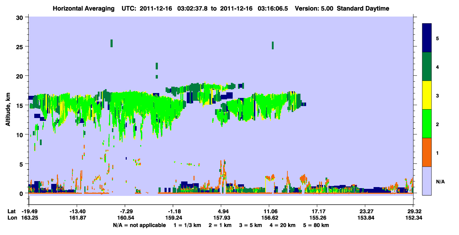
Task: Click the y-axis tick label 20
Action: point(20,76)
